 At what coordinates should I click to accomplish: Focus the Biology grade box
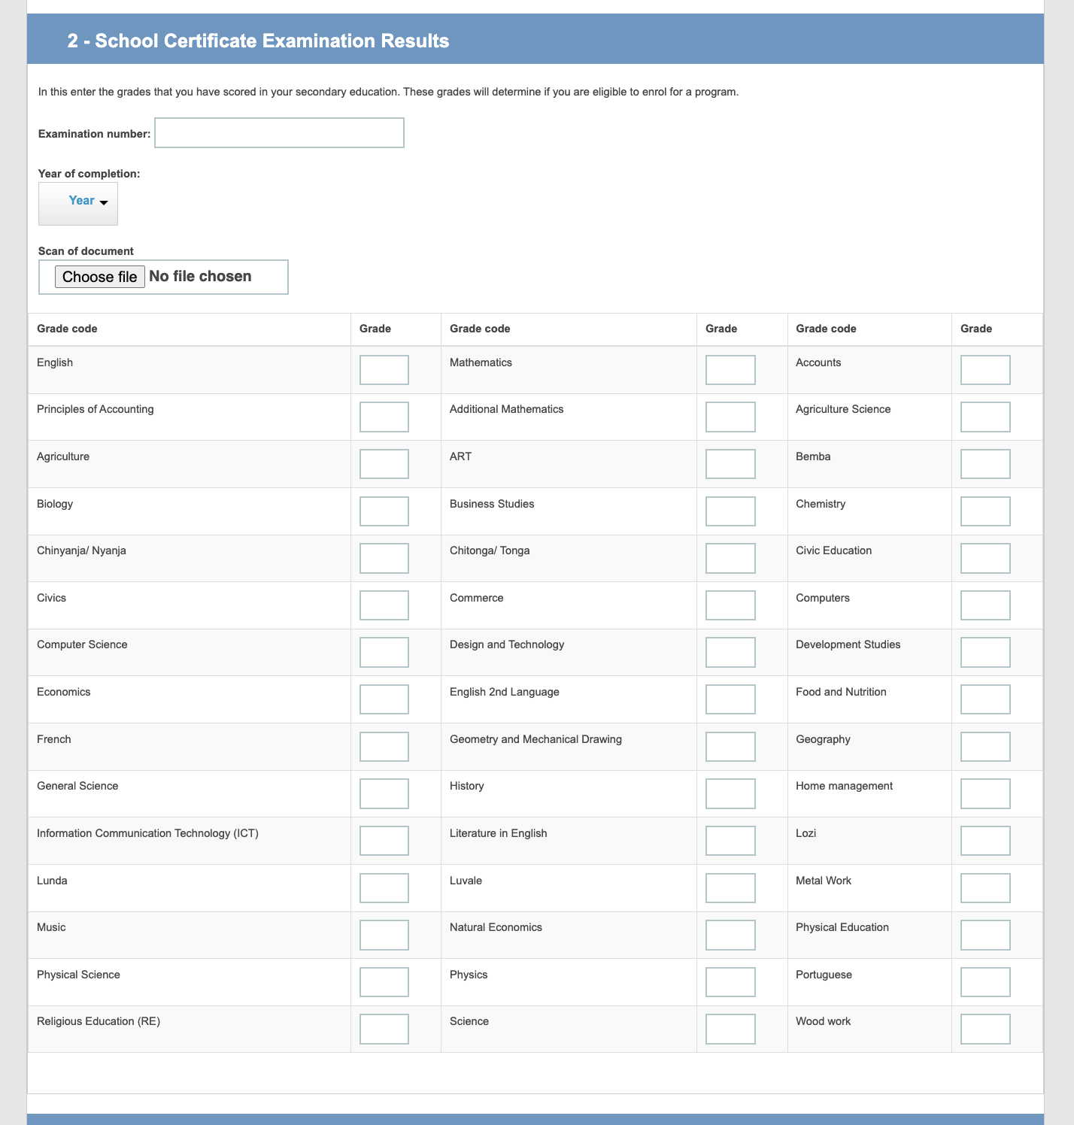pyautogui.click(x=384, y=511)
